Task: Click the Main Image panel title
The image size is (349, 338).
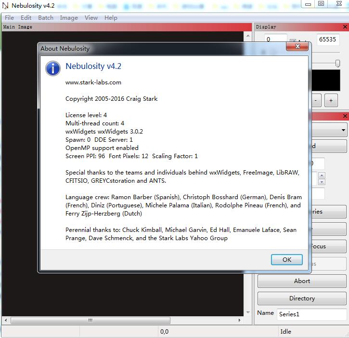Action: point(18,27)
